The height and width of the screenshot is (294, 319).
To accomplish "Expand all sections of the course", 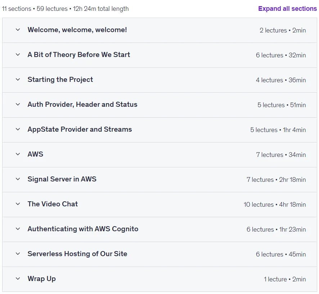I will pos(287,9).
